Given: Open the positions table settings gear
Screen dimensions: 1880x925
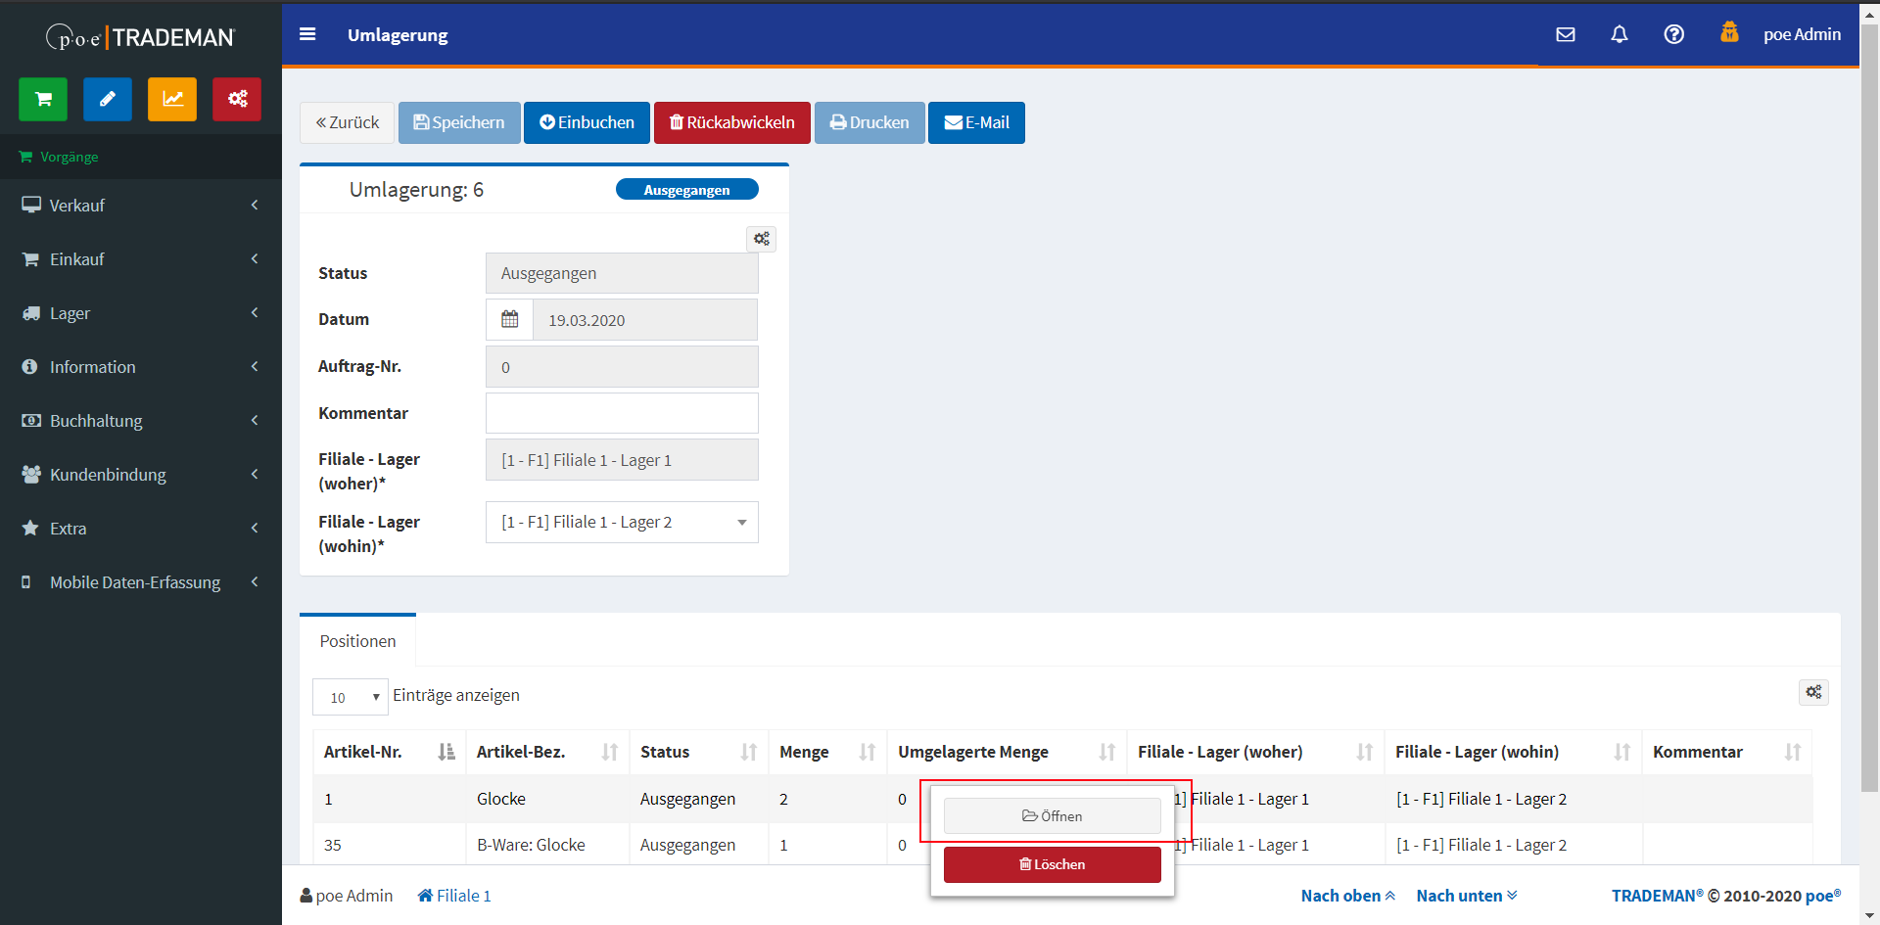Looking at the screenshot, I should (1813, 692).
